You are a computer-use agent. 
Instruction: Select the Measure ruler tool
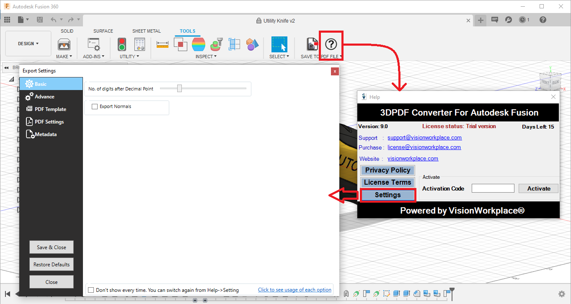[162, 44]
